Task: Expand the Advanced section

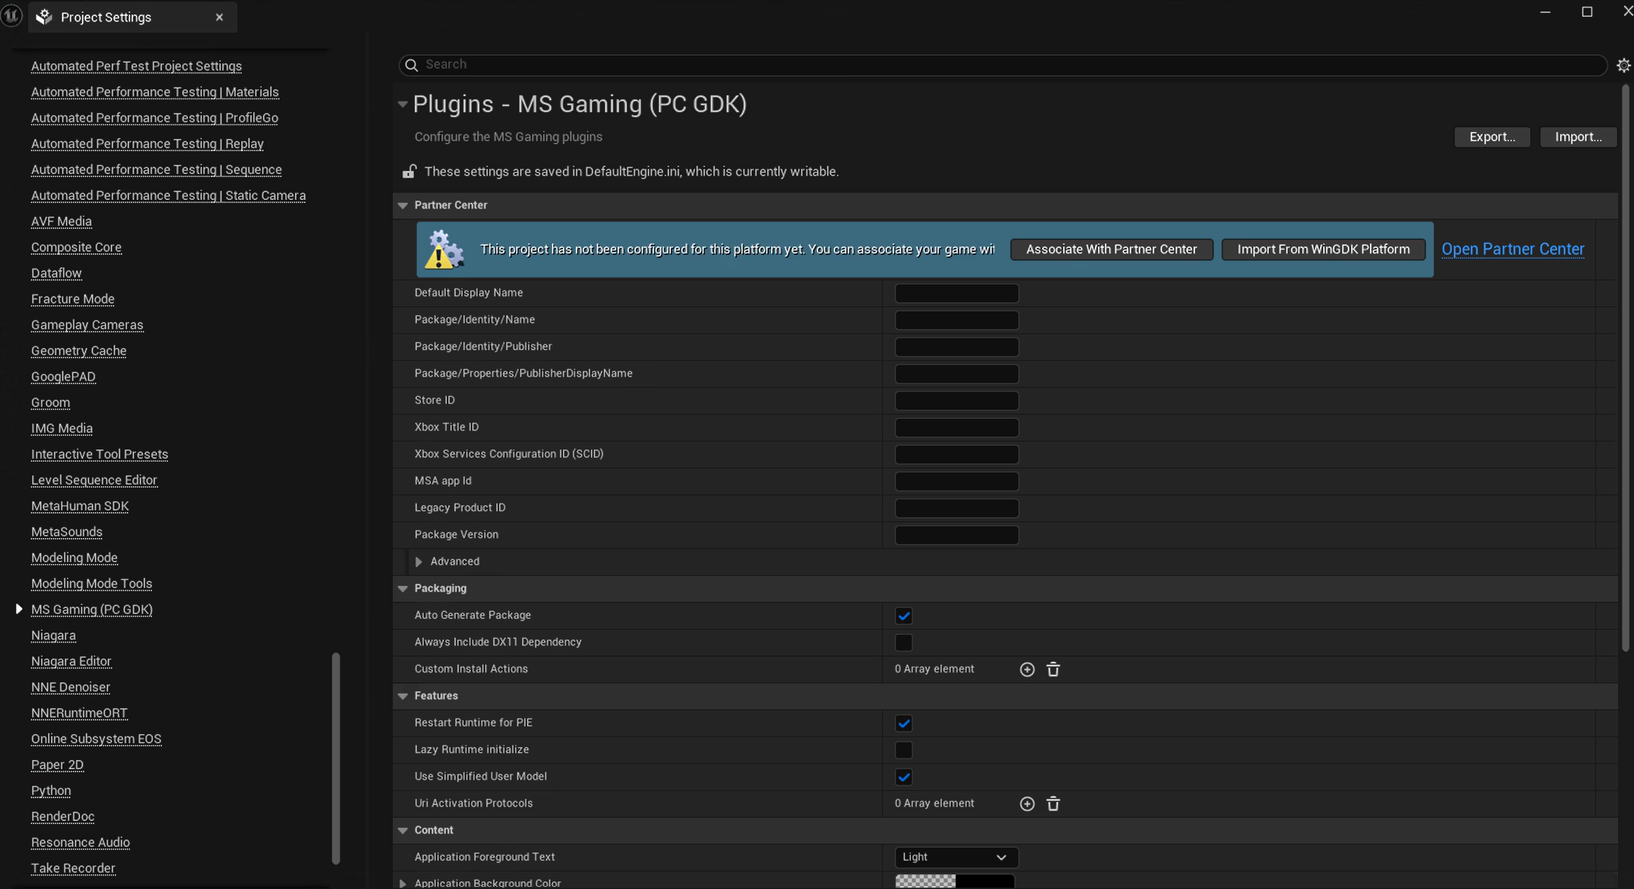Action: point(419,562)
